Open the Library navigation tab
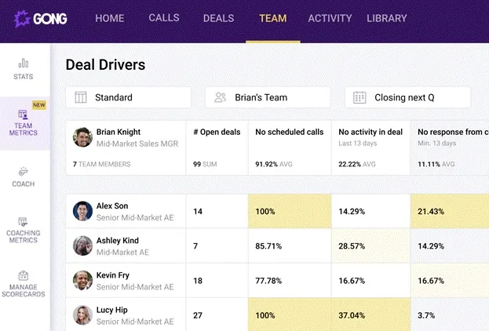This screenshot has width=489, height=331. (387, 18)
